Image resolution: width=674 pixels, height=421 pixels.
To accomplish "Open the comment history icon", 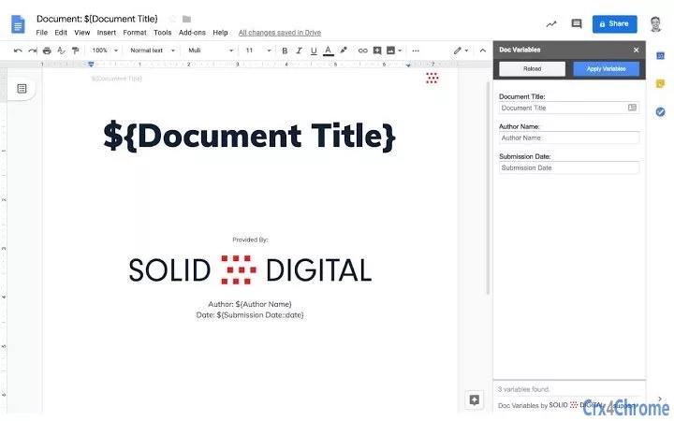I will tap(577, 23).
